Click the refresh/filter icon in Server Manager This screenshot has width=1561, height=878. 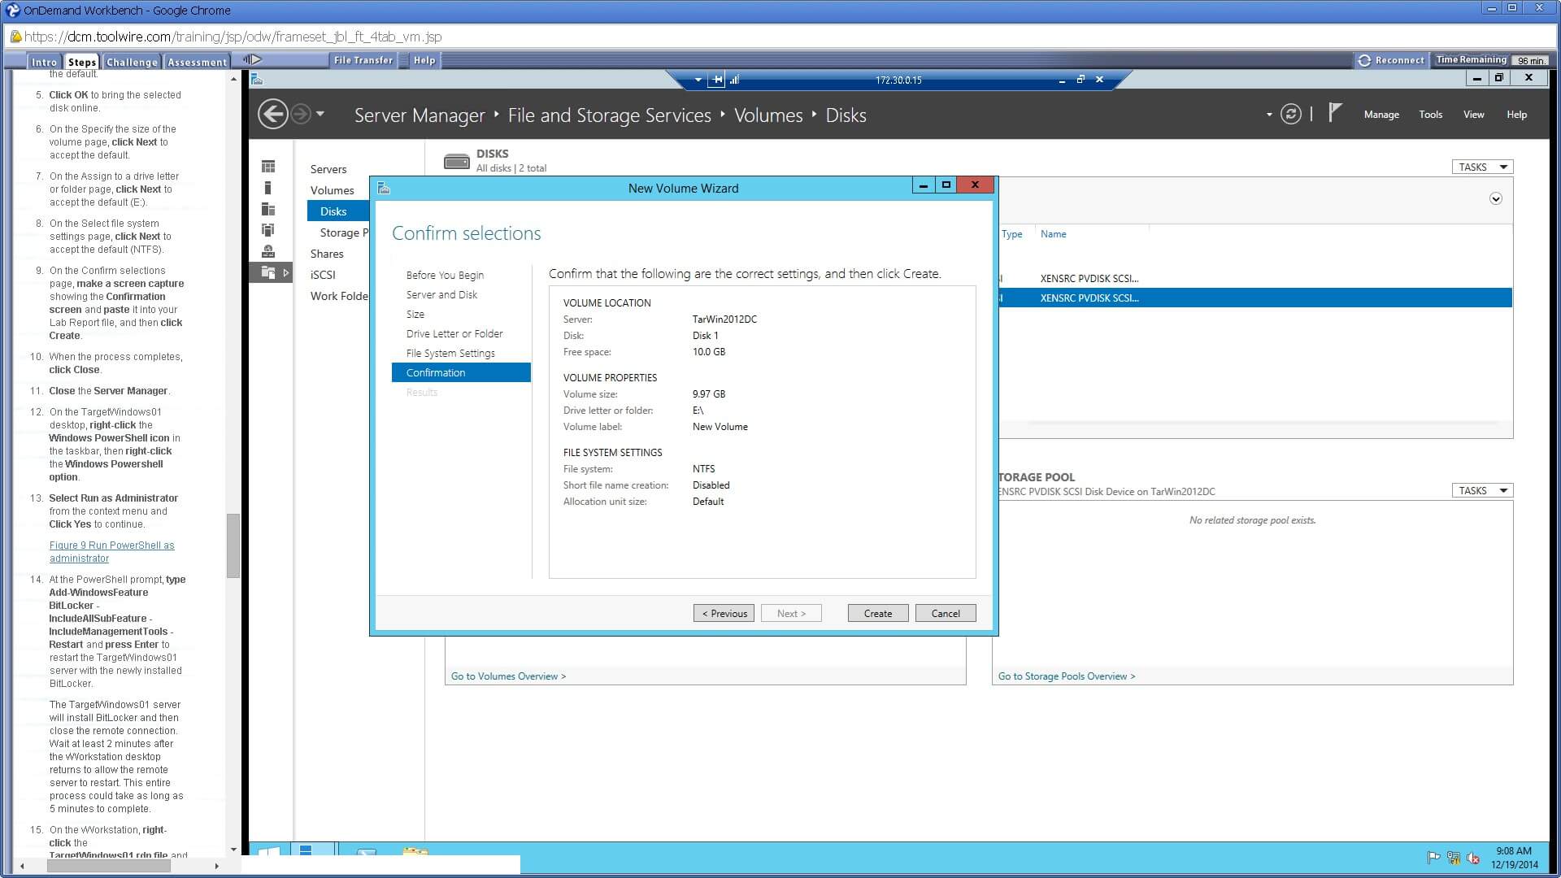pos(1292,115)
